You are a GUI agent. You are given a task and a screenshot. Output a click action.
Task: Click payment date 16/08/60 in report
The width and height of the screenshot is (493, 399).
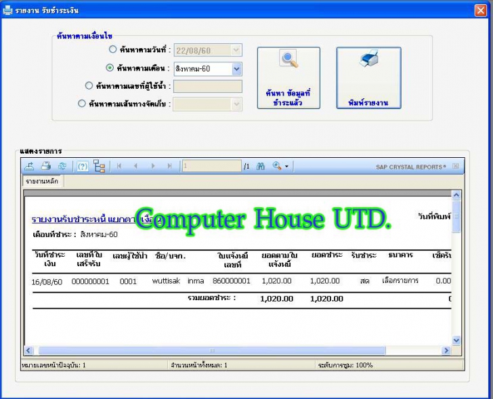(x=47, y=282)
